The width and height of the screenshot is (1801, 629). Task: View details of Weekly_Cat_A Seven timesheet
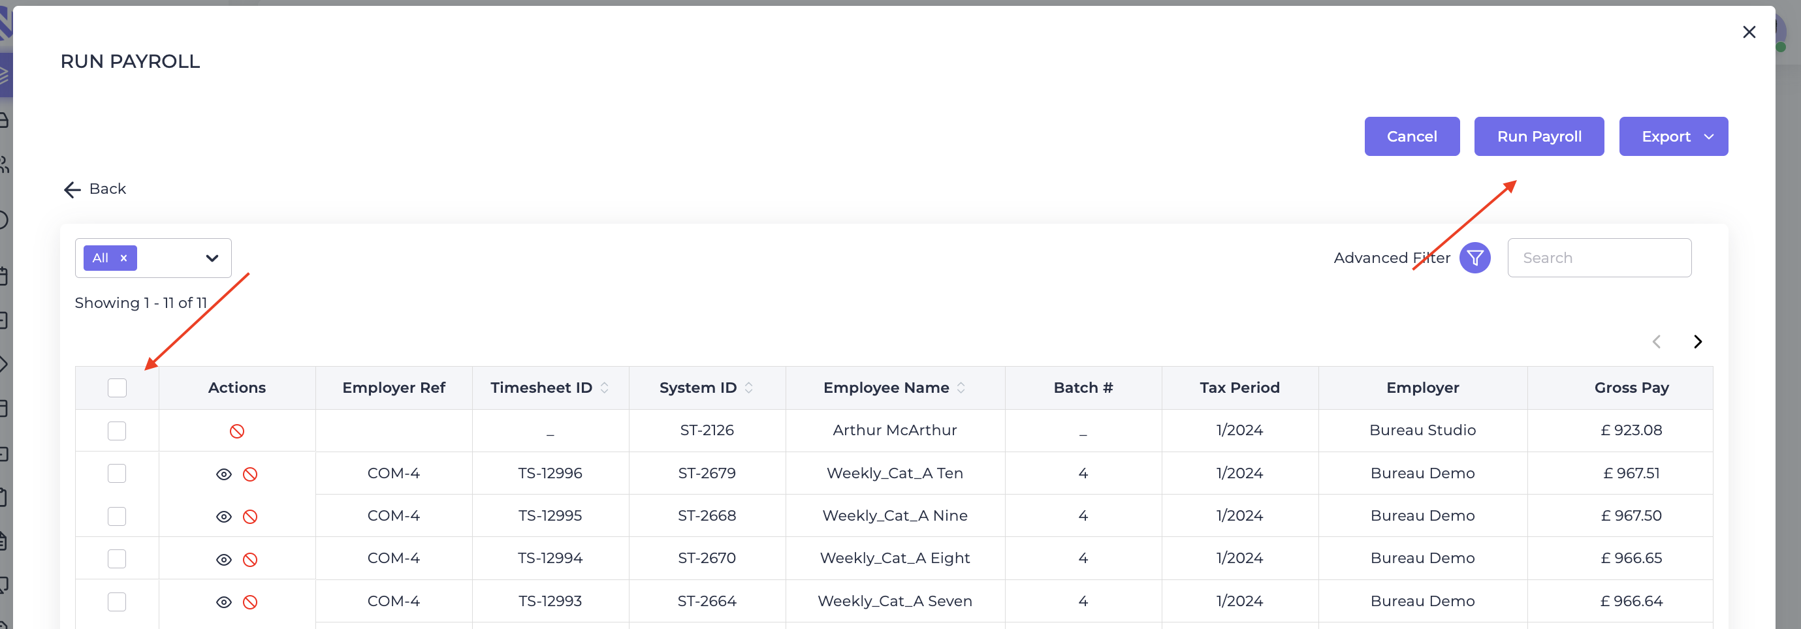(x=224, y=602)
